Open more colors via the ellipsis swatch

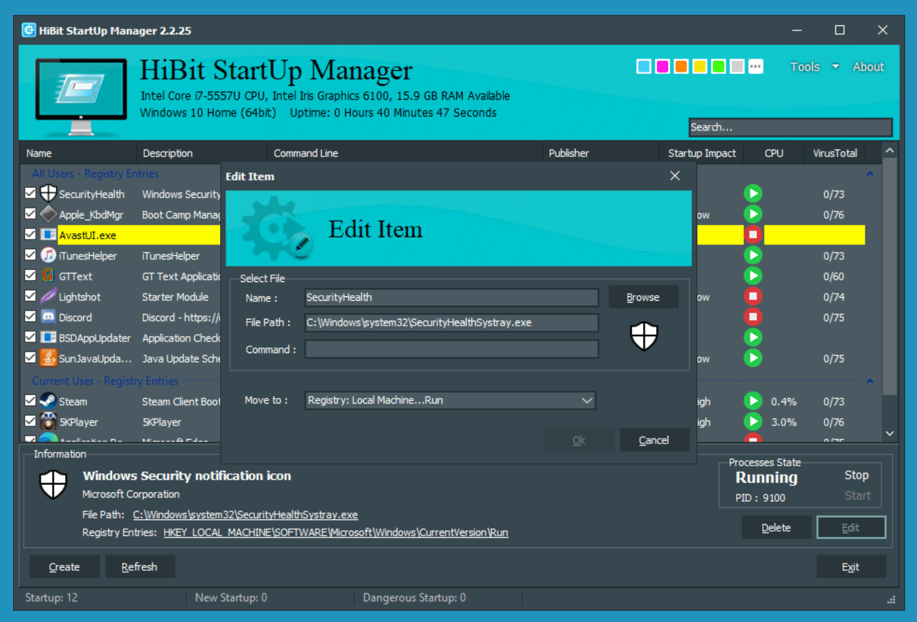(755, 67)
